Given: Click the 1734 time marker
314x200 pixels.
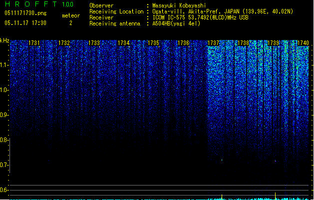Looking at the screenshot, I should pyautogui.click(x=124, y=43).
